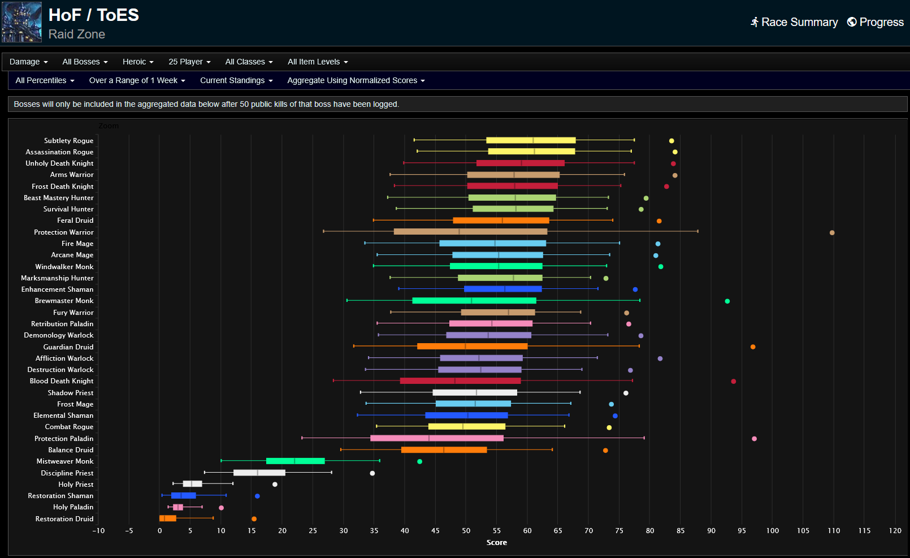Screen dimensions: 910x558
Task: Open the Progress page link
Action: (x=881, y=22)
